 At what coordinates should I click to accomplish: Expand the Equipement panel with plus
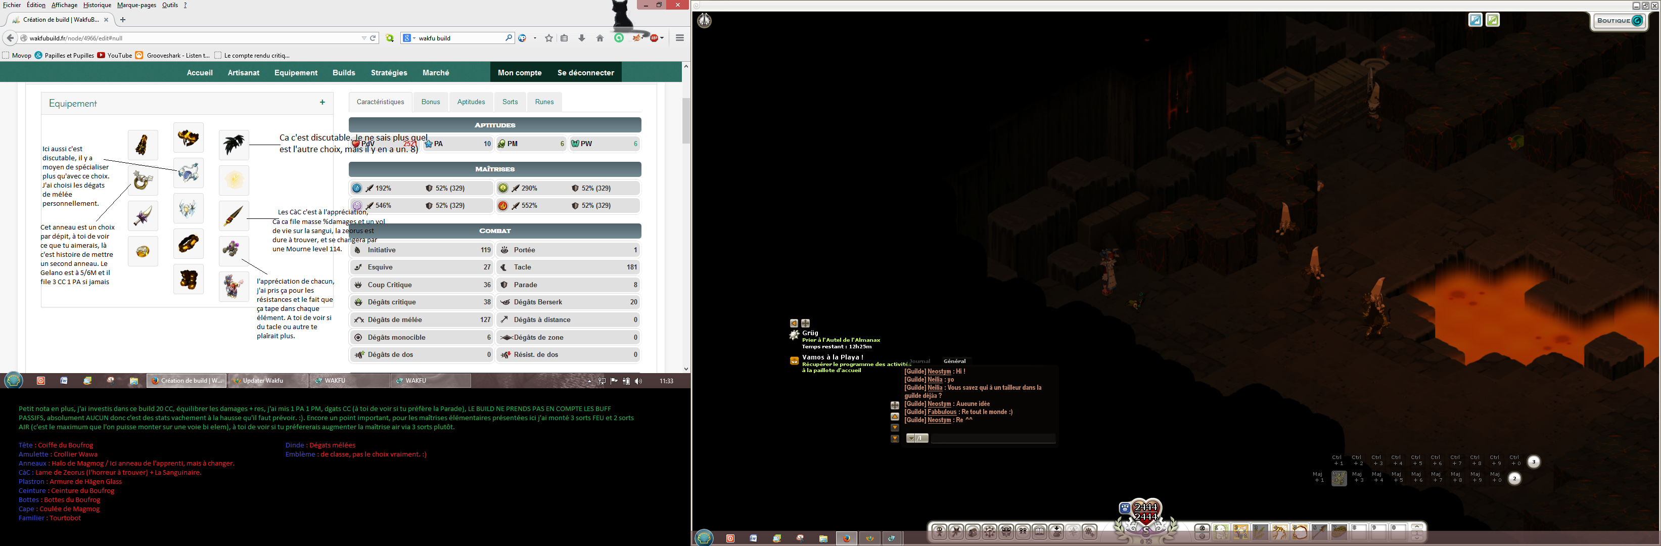click(322, 103)
